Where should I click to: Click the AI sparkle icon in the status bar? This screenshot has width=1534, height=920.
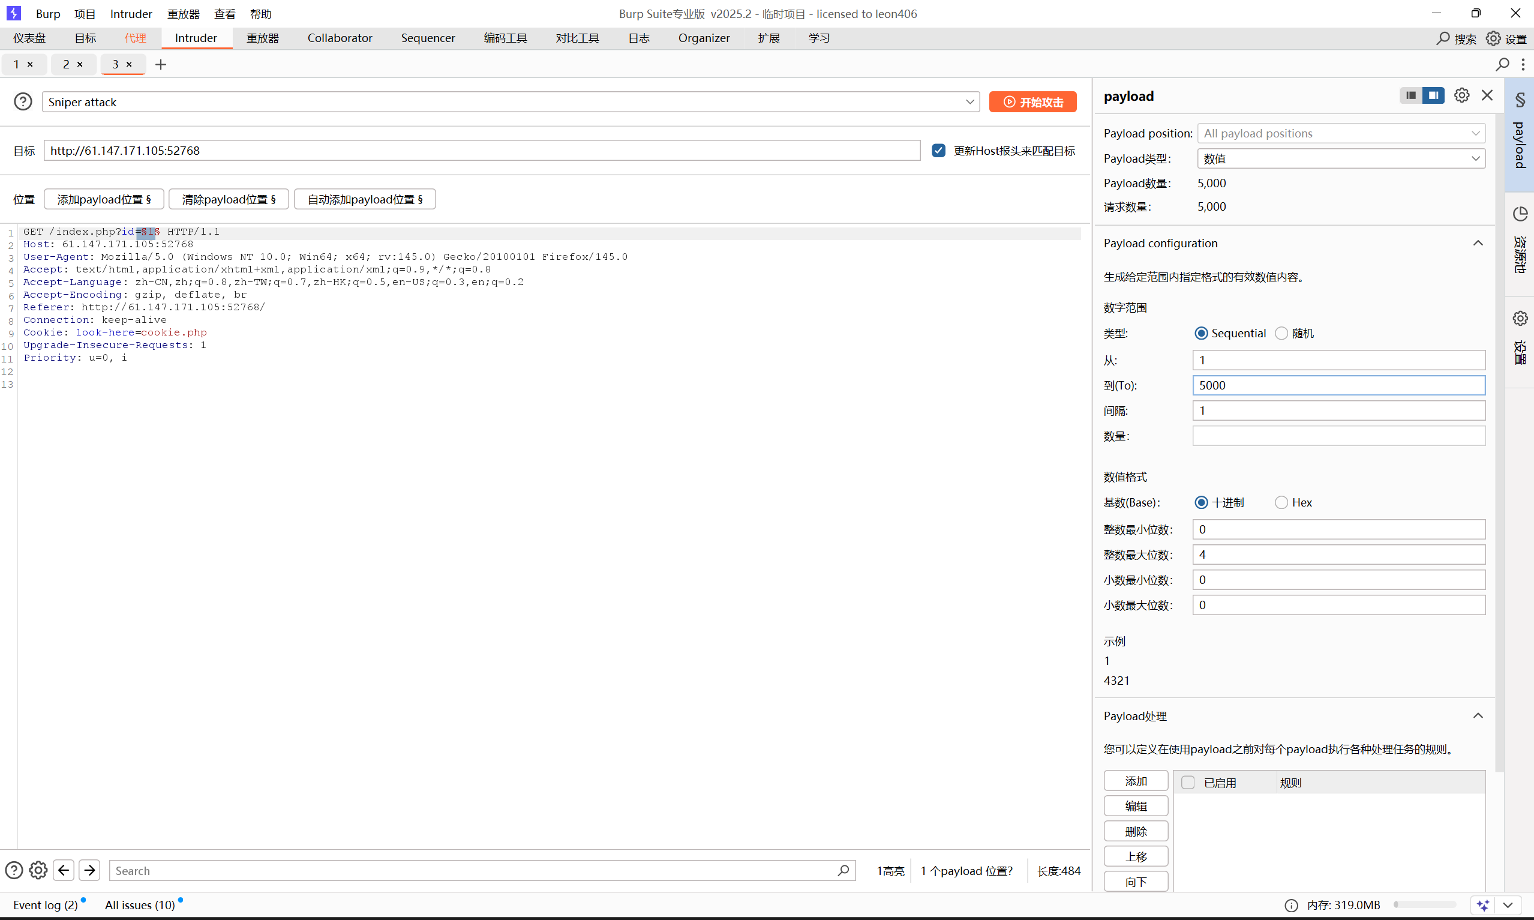tap(1483, 905)
